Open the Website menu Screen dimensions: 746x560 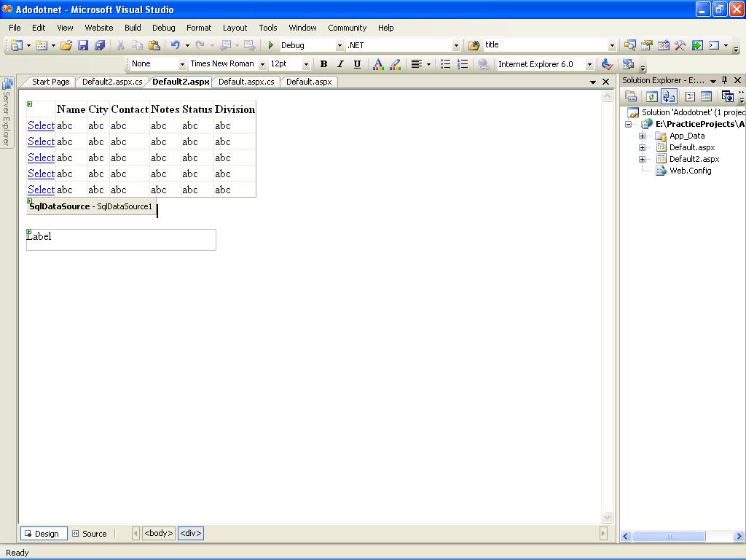[x=99, y=28]
